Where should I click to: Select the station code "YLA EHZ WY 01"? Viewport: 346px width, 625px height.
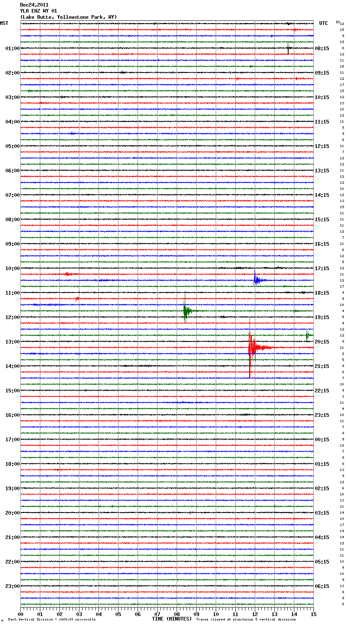coord(39,11)
